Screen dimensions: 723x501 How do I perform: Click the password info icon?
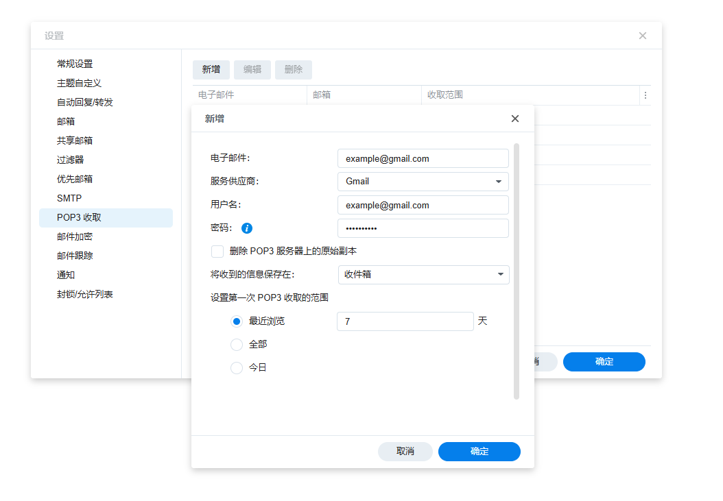pyautogui.click(x=247, y=228)
